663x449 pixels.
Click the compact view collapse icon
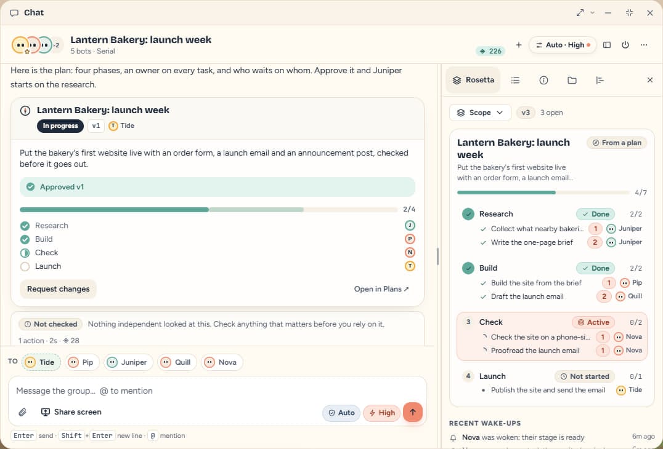(x=629, y=13)
